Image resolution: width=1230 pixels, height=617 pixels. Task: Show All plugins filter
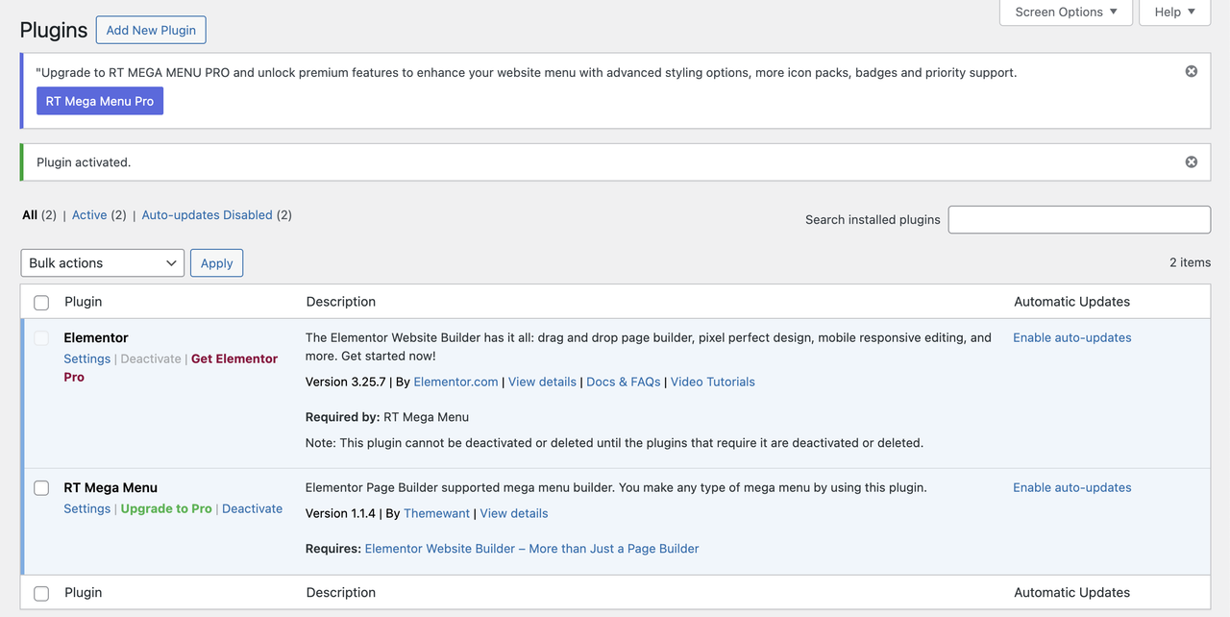(x=30, y=215)
